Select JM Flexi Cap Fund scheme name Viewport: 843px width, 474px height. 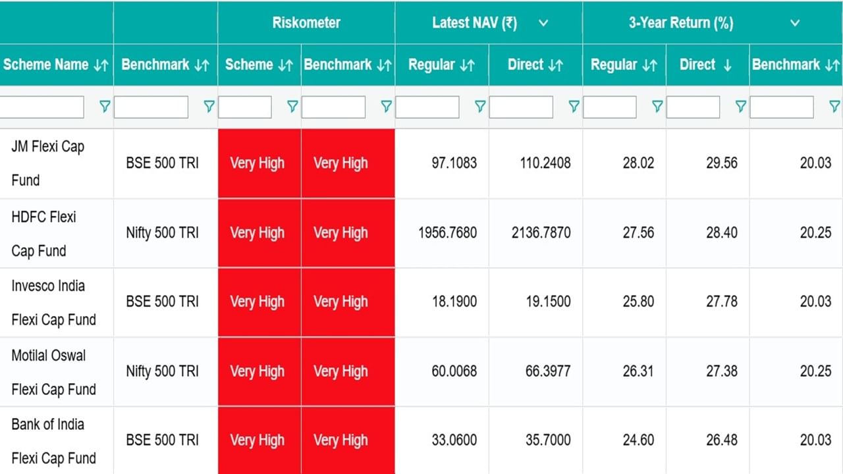point(48,163)
